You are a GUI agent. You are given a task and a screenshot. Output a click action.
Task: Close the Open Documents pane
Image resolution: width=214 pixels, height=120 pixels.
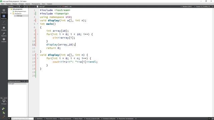tap(27, 81)
